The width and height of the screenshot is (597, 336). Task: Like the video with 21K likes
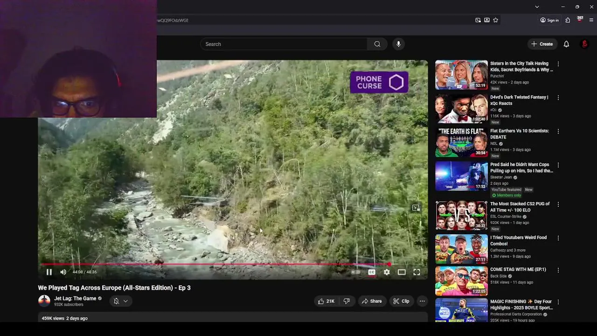pyautogui.click(x=326, y=301)
